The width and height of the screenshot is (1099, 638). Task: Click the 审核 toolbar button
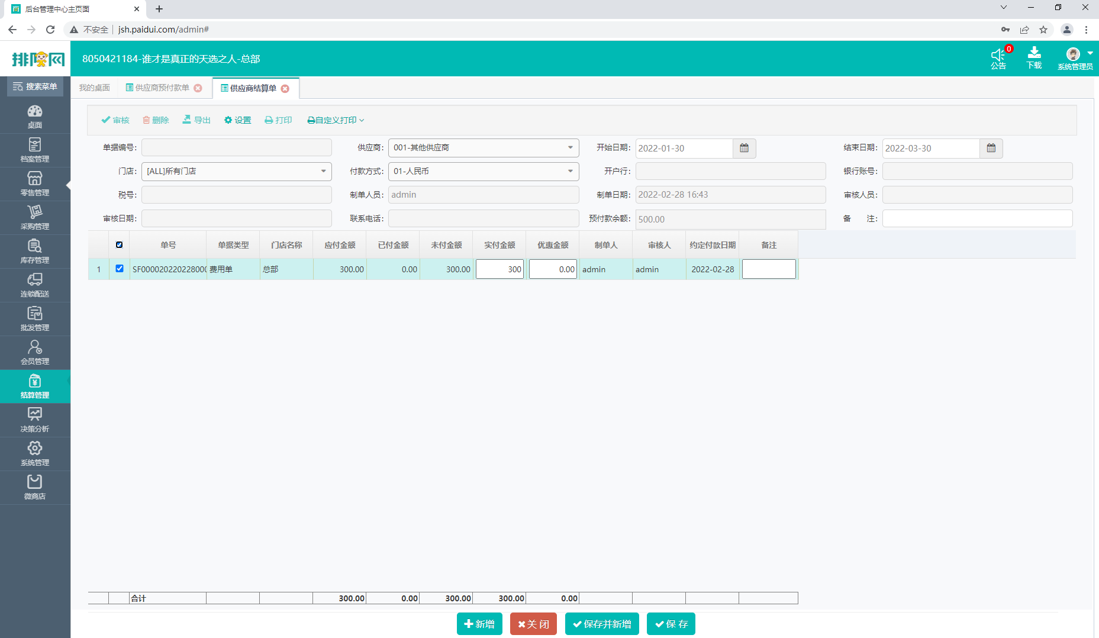(115, 120)
